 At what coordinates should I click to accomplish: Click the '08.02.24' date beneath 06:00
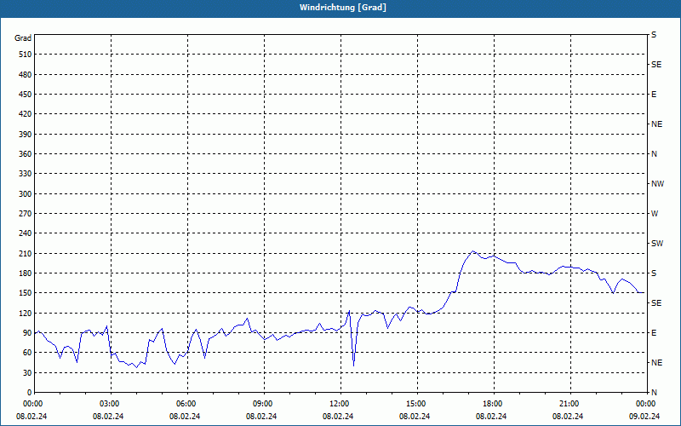[185, 416]
